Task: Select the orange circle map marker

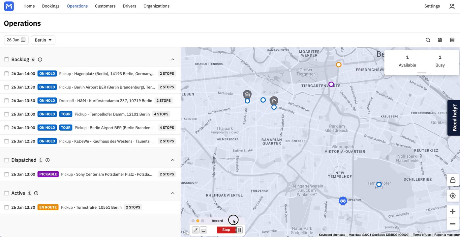Action: [x=339, y=65]
